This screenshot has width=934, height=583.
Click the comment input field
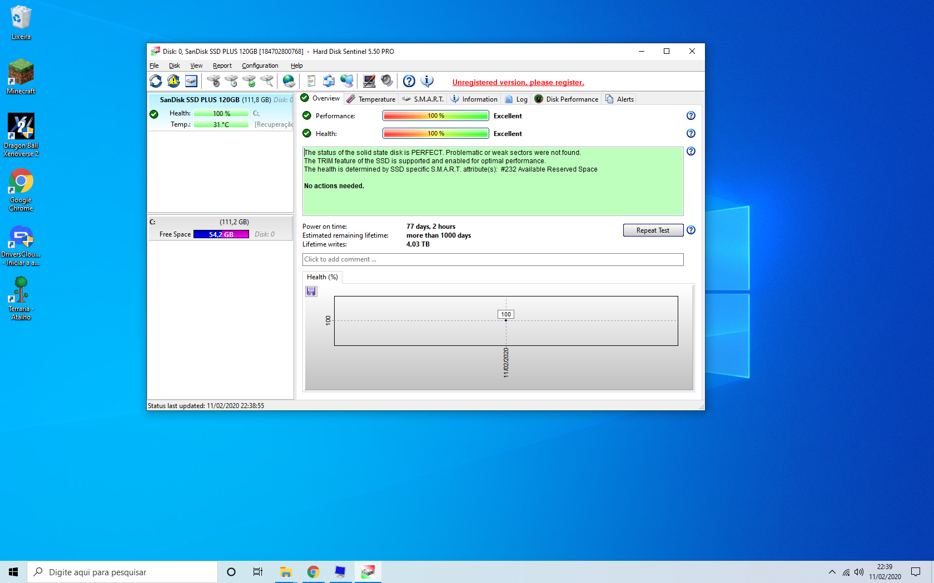493,259
